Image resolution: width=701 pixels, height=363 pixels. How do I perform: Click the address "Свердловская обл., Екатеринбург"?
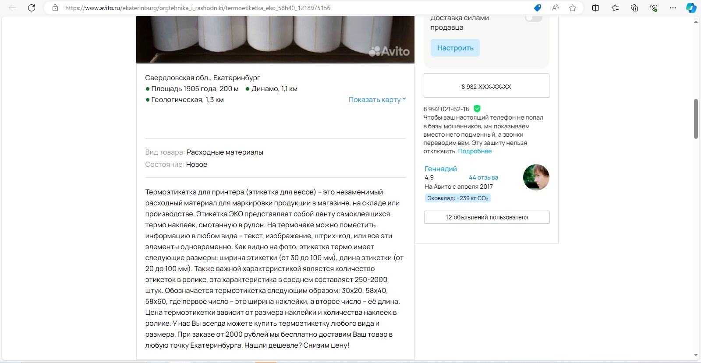(x=202, y=78)
